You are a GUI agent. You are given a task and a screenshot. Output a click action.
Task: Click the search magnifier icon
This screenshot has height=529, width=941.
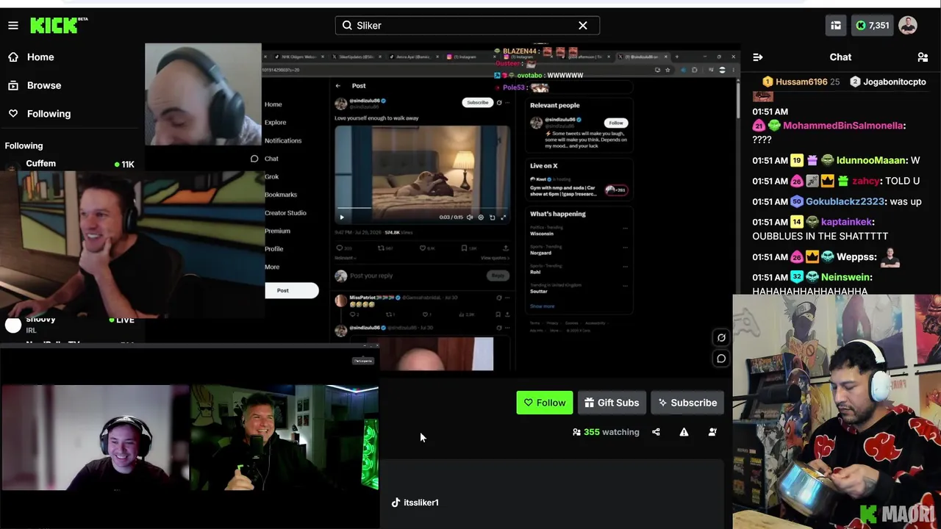click(x=347, y=26)
